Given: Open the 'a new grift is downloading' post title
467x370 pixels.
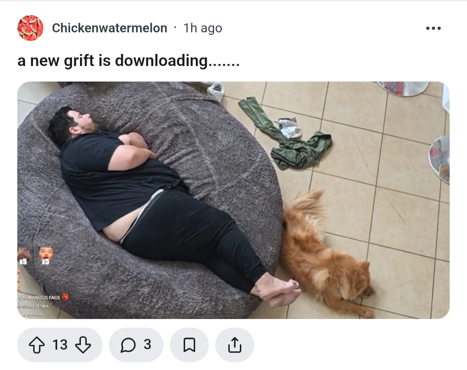Looking at the screenshot, I should [x=128, y=61].
